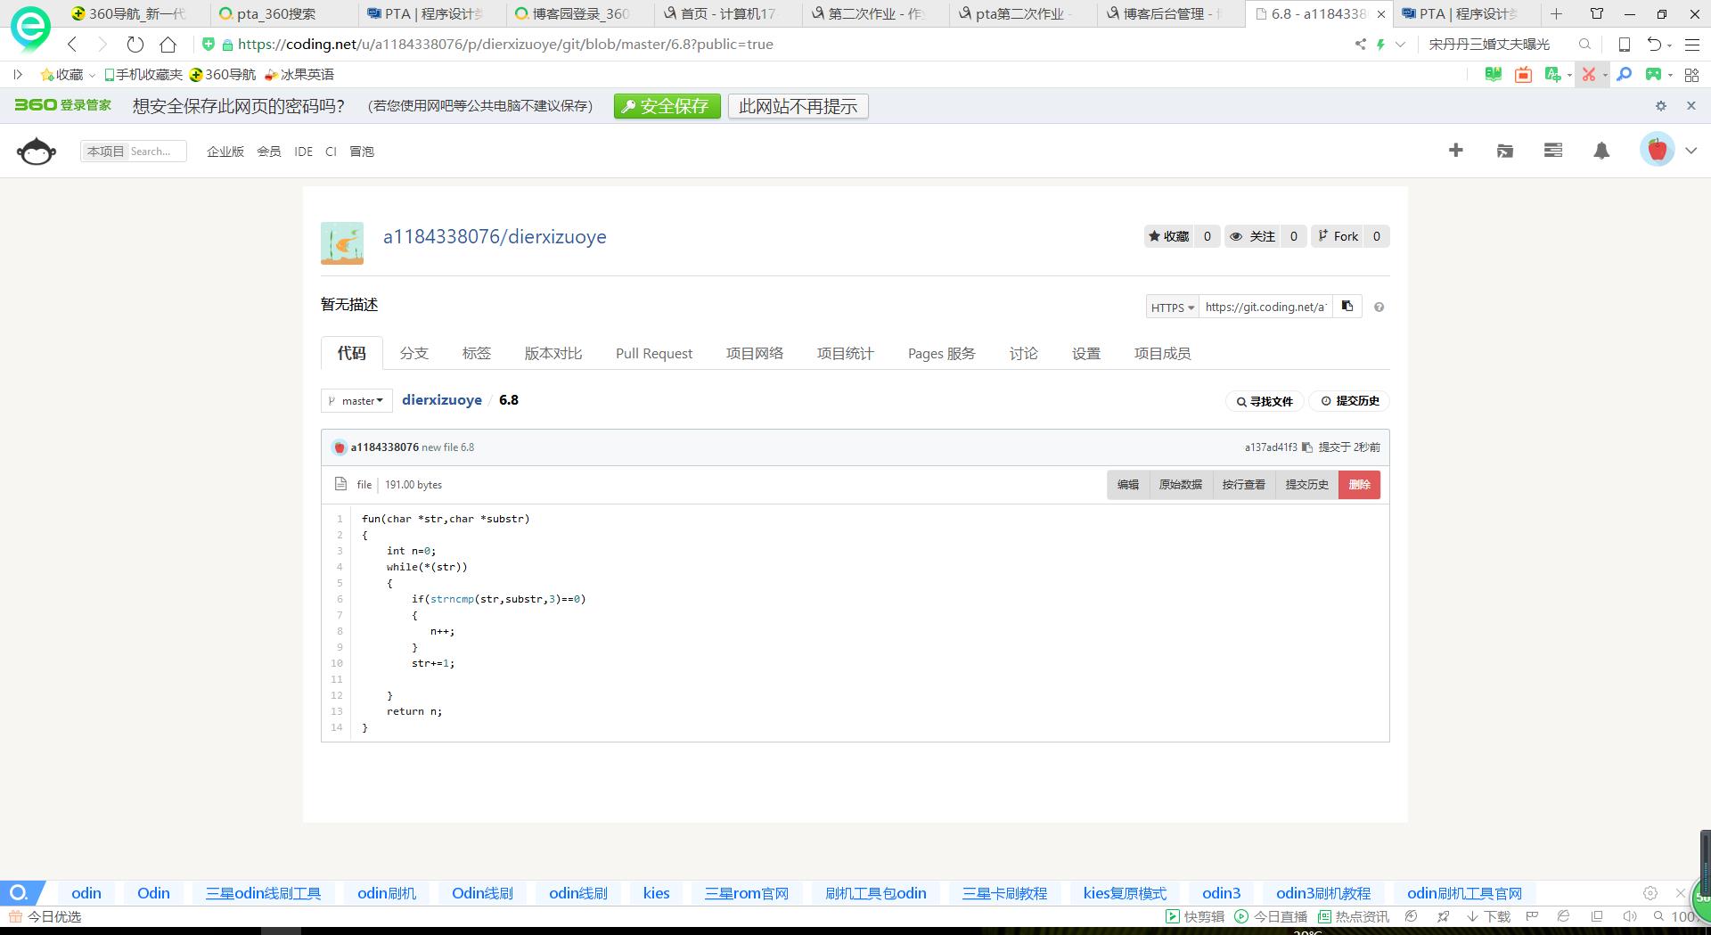Screen dimensions: 1711x935
Task: Click 此网站不再提示 button
Action: pos(798,106)
